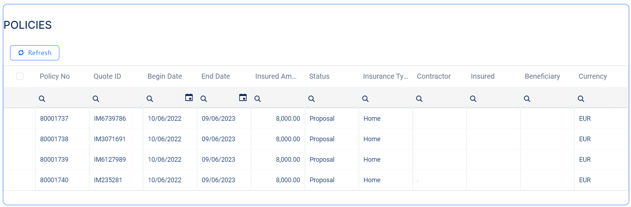The width and height of the screenshot is (631, 207).
Task: Click the Contractor filter search icon
Action: 419,98
